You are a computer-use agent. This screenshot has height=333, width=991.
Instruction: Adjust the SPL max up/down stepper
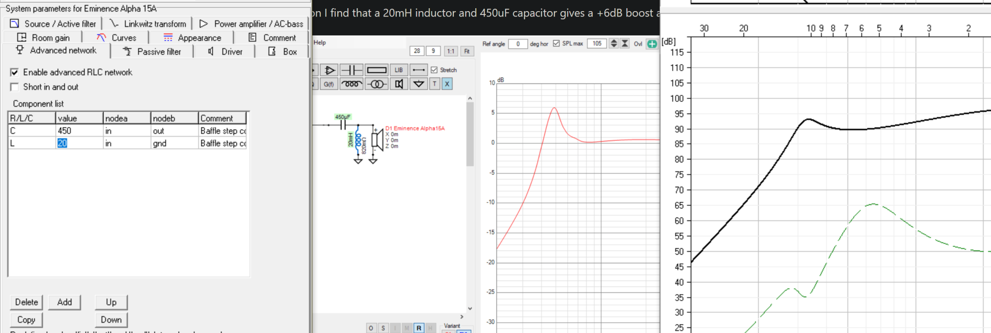pos(614,43)
